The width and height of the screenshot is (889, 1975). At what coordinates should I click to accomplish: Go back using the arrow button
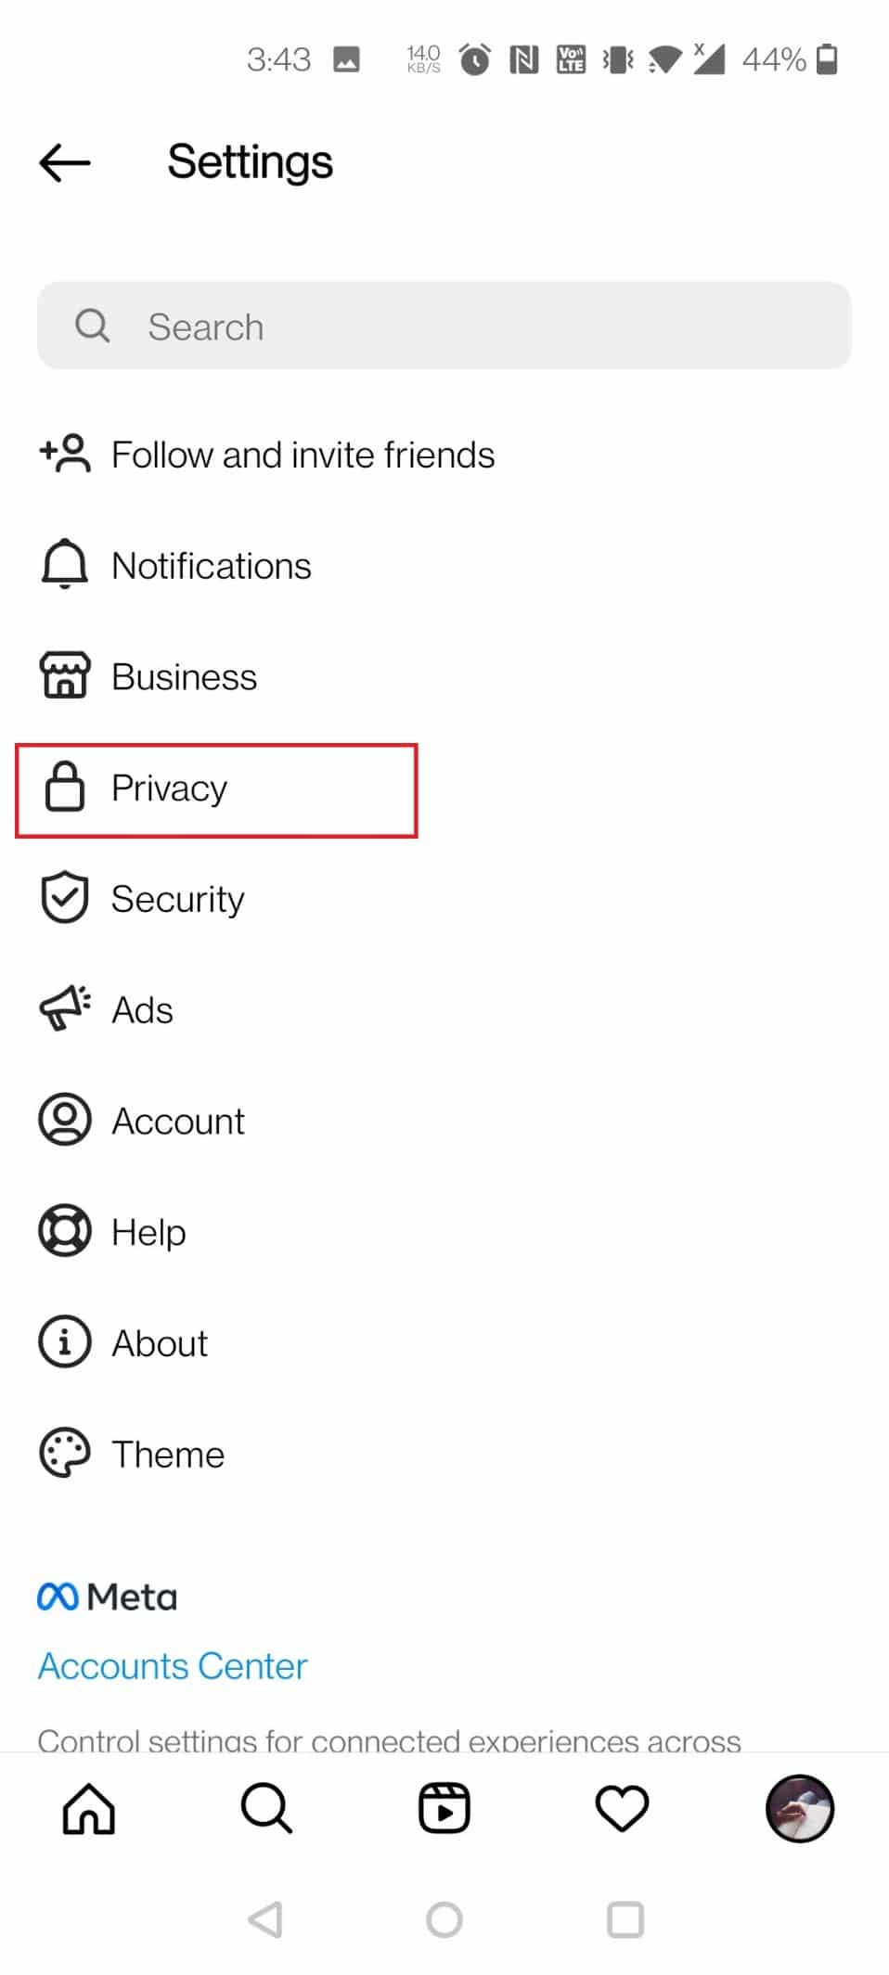pos(63,161)
